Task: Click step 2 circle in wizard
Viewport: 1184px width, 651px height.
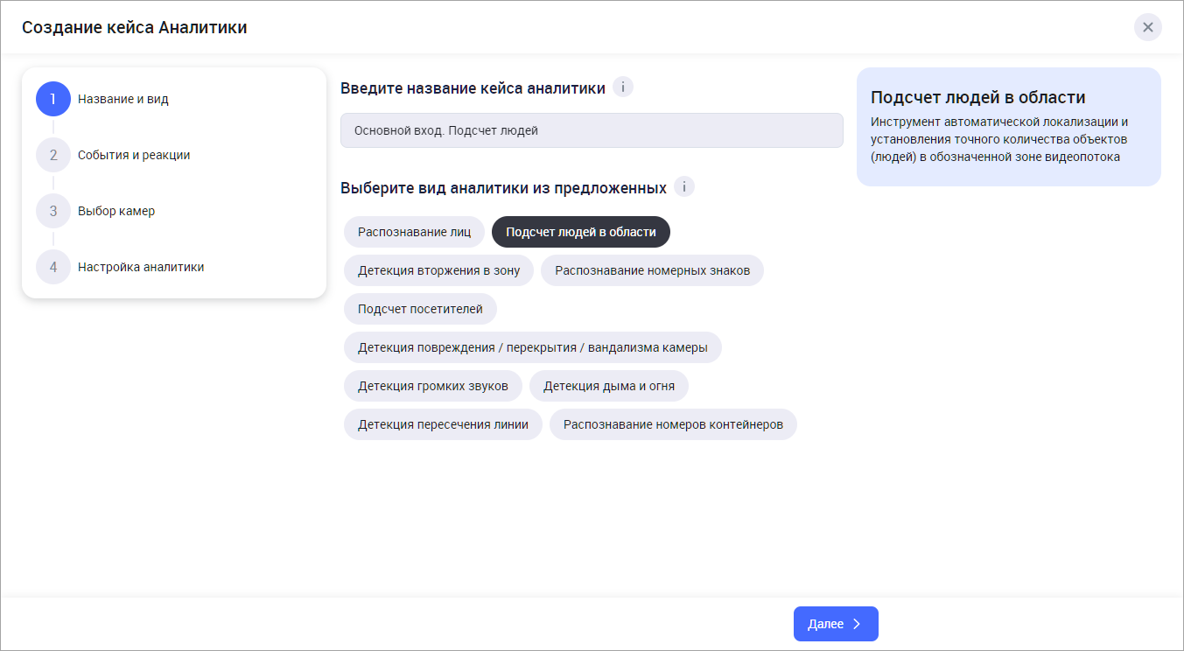Action: [x=53, y=155]
